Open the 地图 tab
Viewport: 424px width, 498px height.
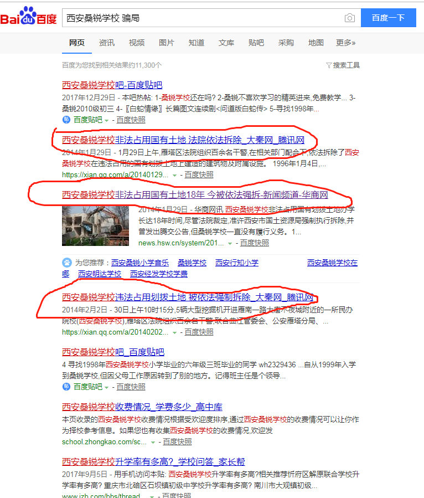tap(316, 43)
